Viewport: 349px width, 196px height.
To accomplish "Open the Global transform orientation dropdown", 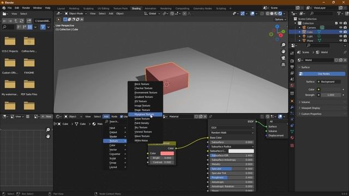I will pyautogui.click(x=152, y=14).
